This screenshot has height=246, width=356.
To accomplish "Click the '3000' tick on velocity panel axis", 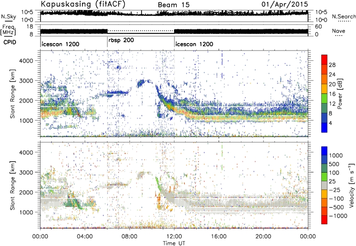I will [26, 172].
